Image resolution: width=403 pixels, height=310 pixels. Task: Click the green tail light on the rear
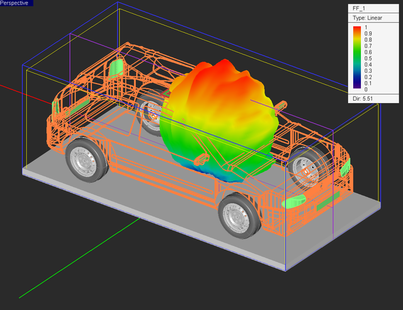pyautogui.click(x=116, y=68)
